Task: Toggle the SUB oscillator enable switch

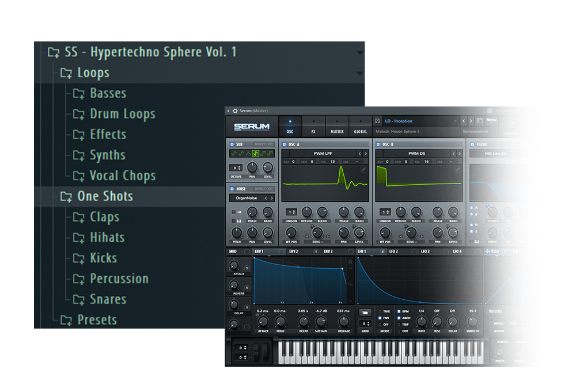Action: tap(232, 144)
